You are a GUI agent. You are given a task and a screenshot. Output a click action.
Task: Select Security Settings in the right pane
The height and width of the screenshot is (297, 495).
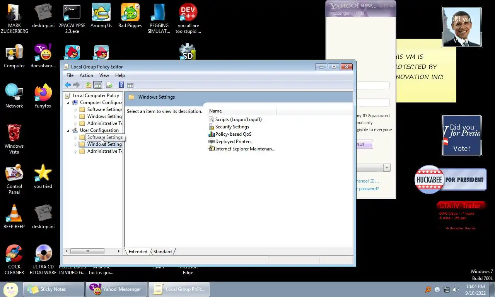tap(229, 127)
